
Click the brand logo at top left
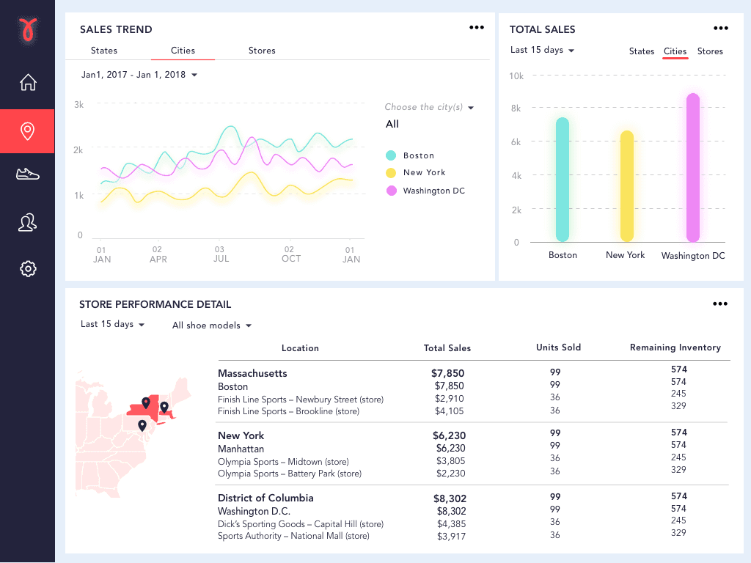coord(27,31)
